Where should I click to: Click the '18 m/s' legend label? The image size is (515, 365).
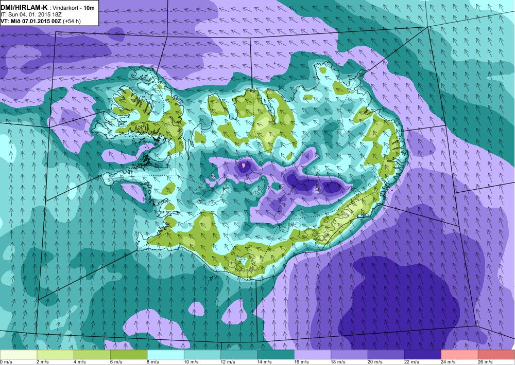coord(338,362)
